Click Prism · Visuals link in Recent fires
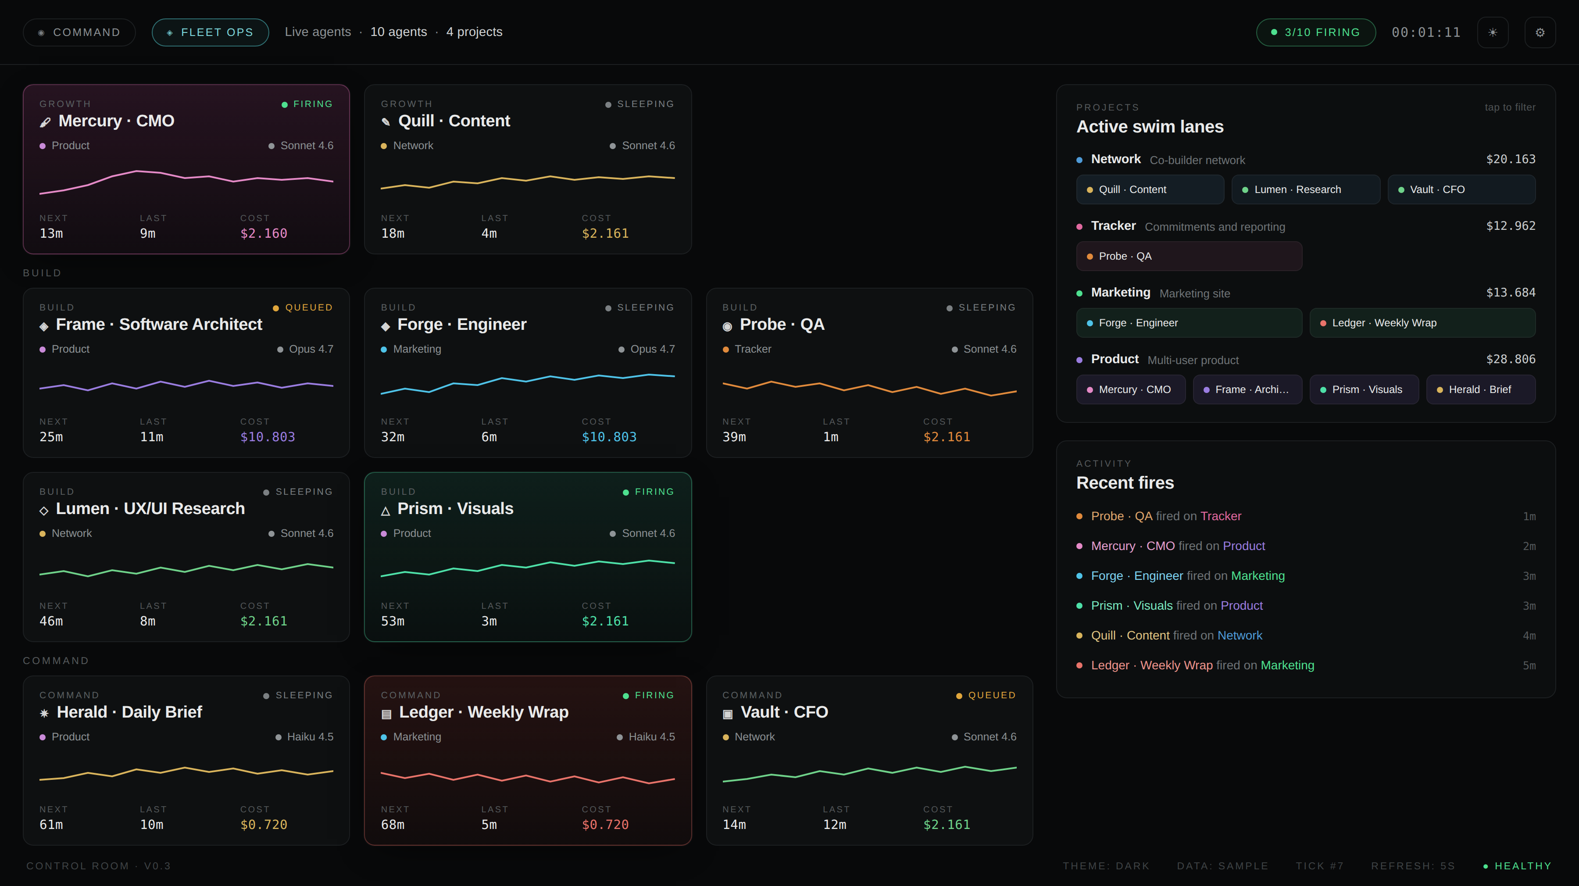Image resolution: width=1579 pixels, height=886 pixels. (1132, 606)
